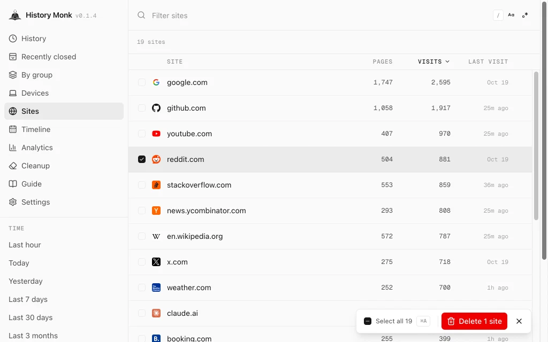Filter time to Last 3 months

[x=33, y=336]
